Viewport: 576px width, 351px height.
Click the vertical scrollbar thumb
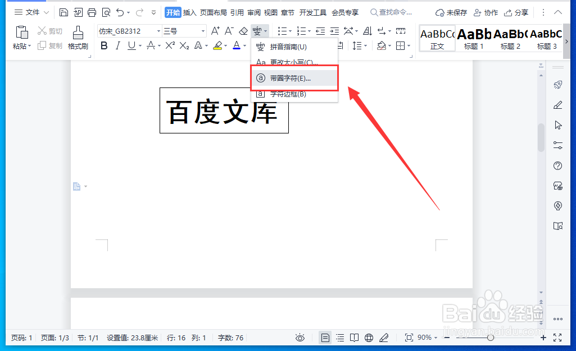pyautogui.click(x=541, y=137)
